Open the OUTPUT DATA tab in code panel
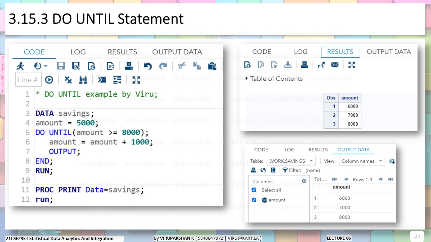The height and width of the screenshot is (242, 431). [x=177, y=52]
